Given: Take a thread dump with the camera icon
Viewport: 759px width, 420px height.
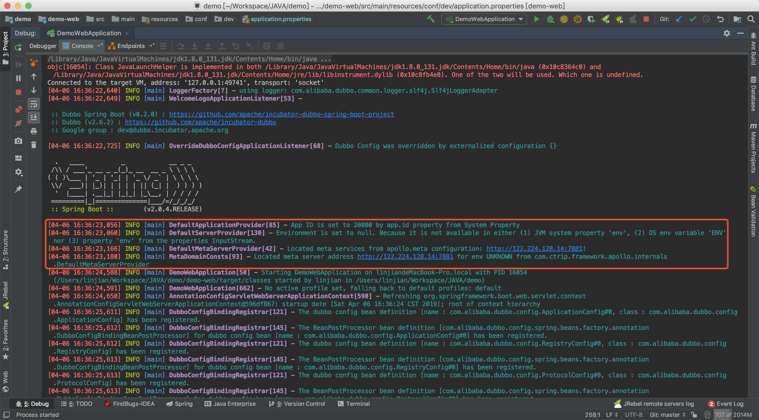Looking at the screenshot, I should 18,140.
